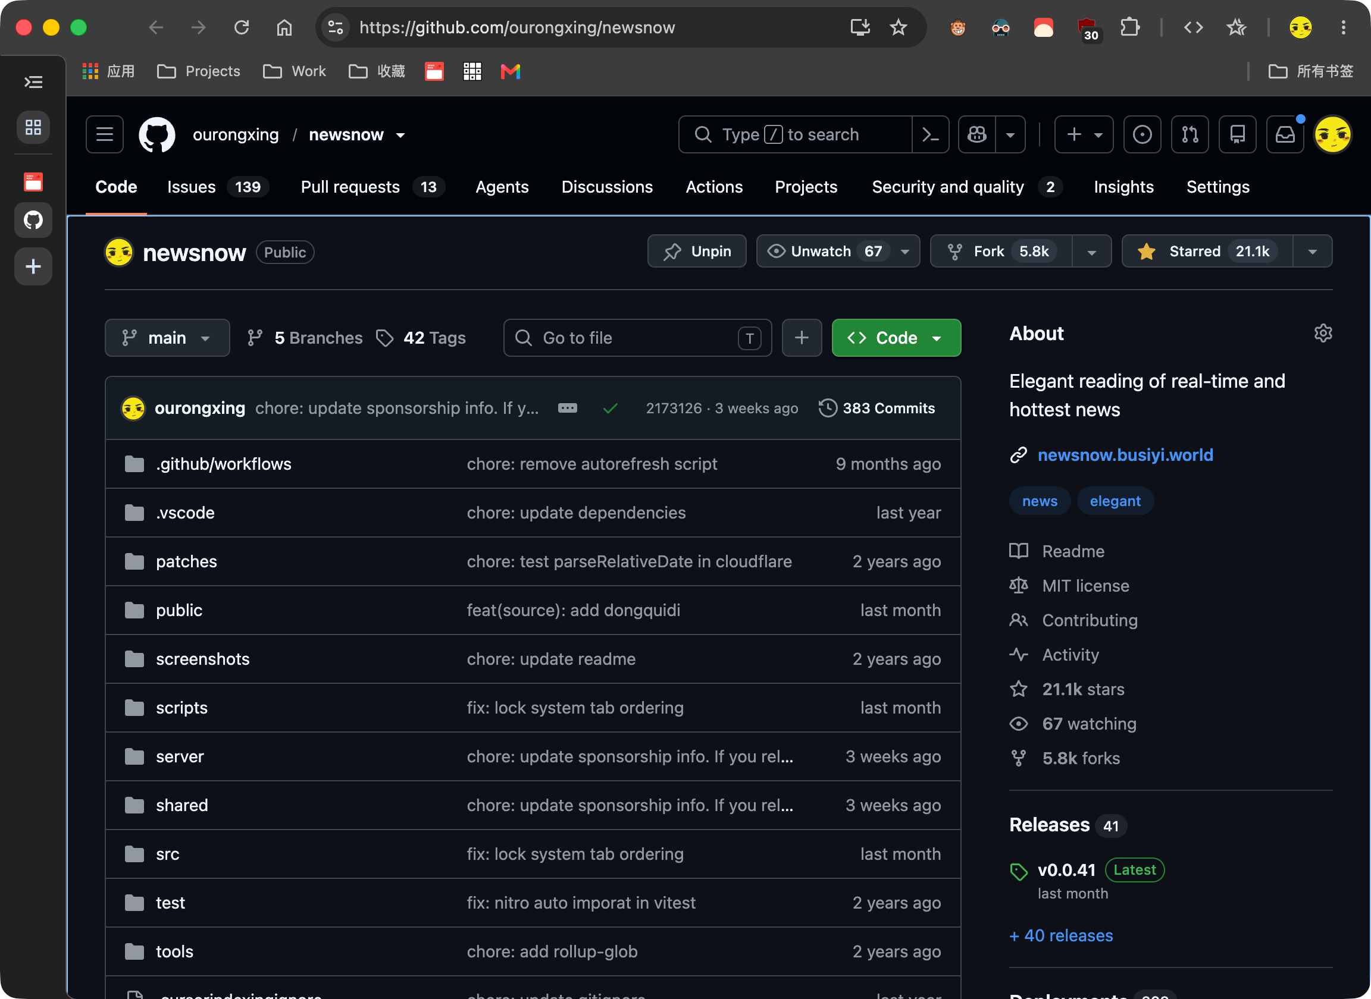Open the Discussions tab

click(607, 187)
